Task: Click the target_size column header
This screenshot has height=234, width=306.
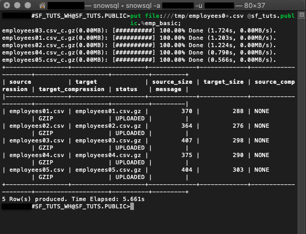Action: point(223,82)
